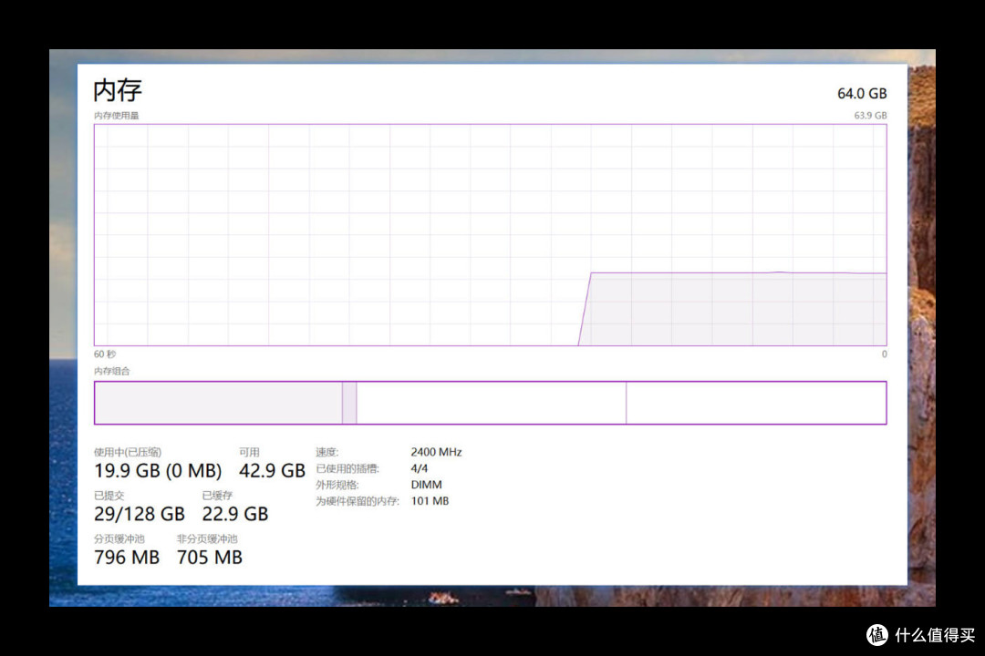Select the 19.9 GB (0 MB) in-use value
This screenshot has width=985, height=656.
[x=158, y=470]
